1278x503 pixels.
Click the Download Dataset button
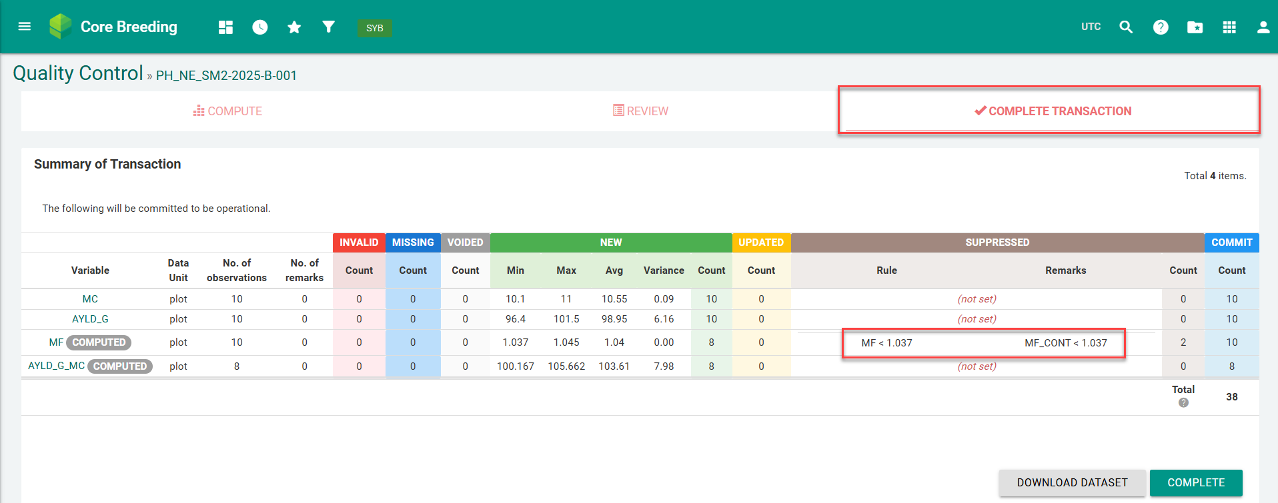coord(1072,482)
